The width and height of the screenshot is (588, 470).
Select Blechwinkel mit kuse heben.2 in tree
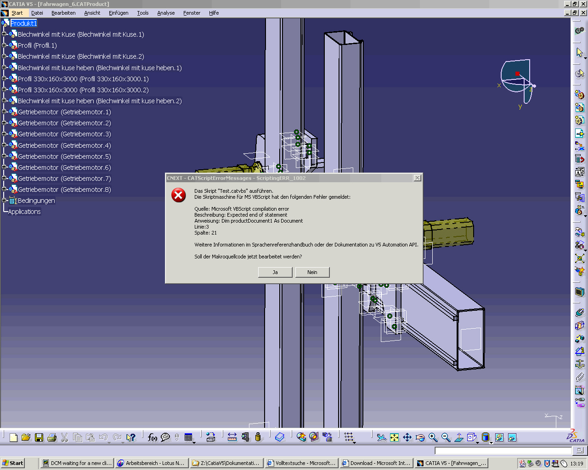pyautogui.click(x=100, y=101)
